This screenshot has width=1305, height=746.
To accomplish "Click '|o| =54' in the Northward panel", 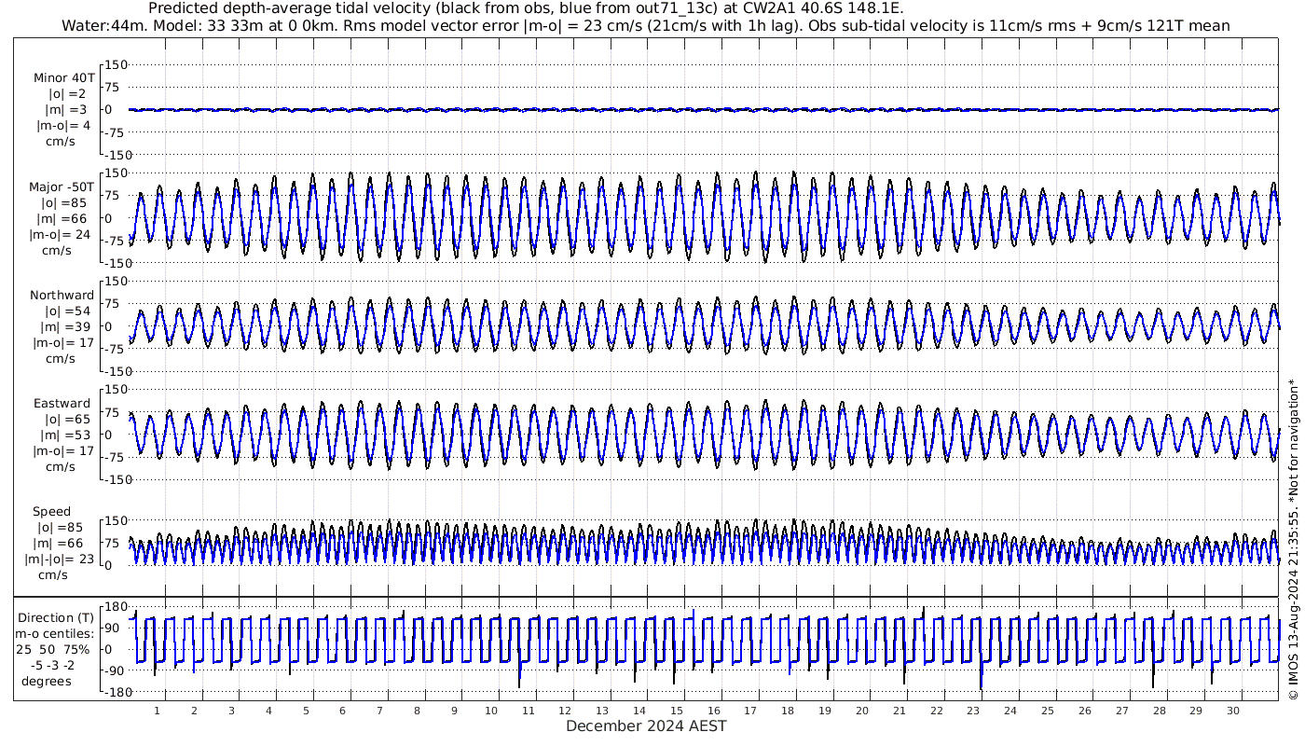I will pos(66,311).
